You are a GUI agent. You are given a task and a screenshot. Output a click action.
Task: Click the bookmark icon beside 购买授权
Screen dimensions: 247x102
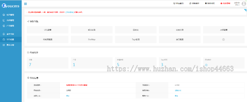coord(206,3)
